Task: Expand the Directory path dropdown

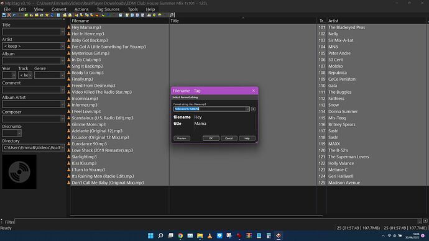Action: pos(63,148)
